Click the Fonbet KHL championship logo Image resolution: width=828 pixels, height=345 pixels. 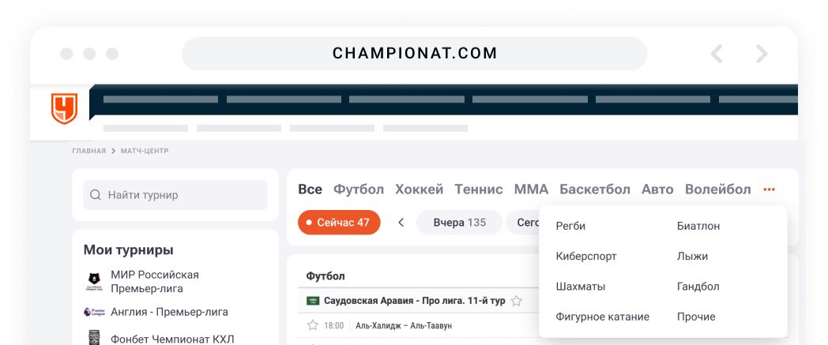tap(95, 338)
